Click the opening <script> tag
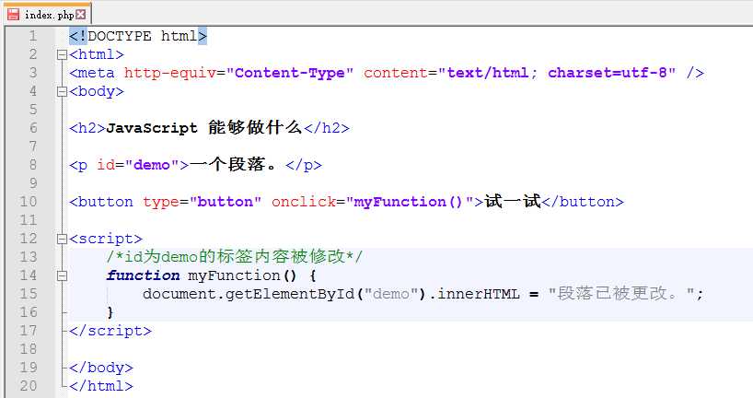Viewport: 753px width, 398px height. click(106, 239)
